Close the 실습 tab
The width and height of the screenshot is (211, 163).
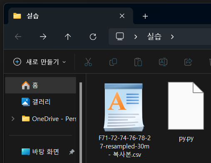click(122, 16)
